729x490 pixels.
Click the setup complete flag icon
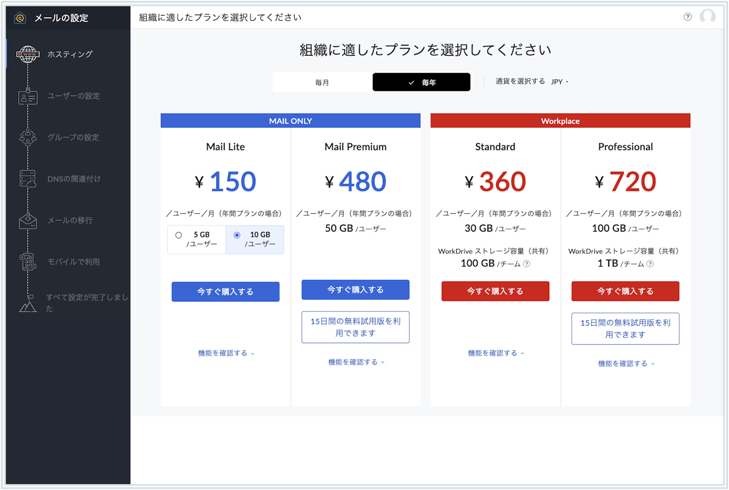click(28, 303)
